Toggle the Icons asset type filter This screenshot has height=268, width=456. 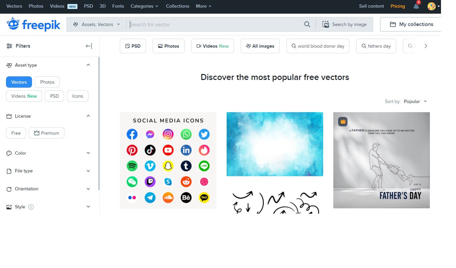(x=77, y=96)
